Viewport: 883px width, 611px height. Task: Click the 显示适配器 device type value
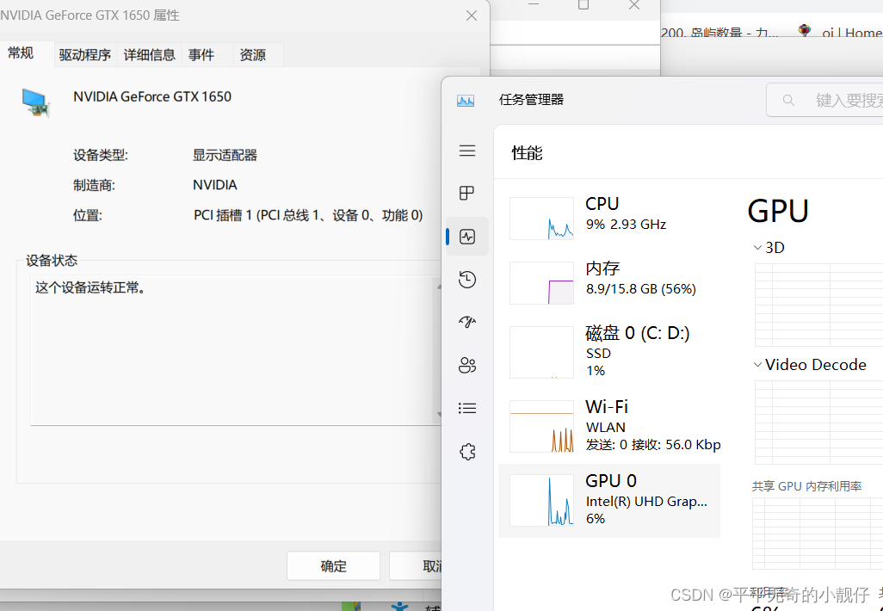[225, 155]
